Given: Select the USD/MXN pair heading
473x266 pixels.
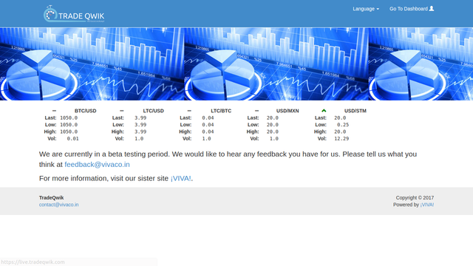Looking at the screenshot, I should tap(287, 111).
